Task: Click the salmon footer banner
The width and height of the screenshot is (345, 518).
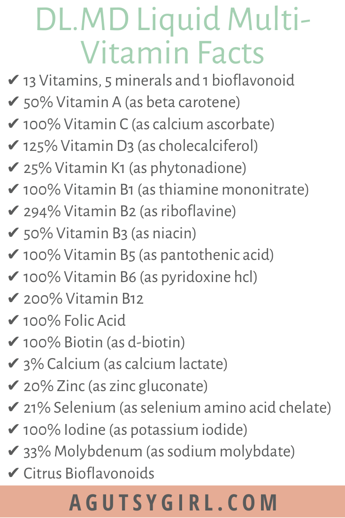Action: (173, 502)
